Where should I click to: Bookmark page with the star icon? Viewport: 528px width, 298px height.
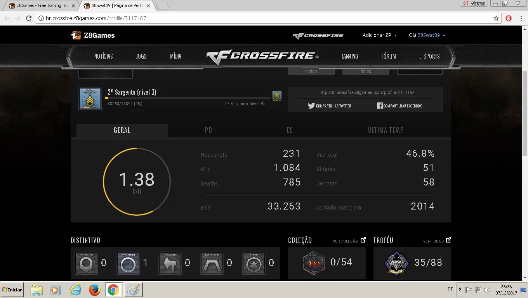[496, 18]
